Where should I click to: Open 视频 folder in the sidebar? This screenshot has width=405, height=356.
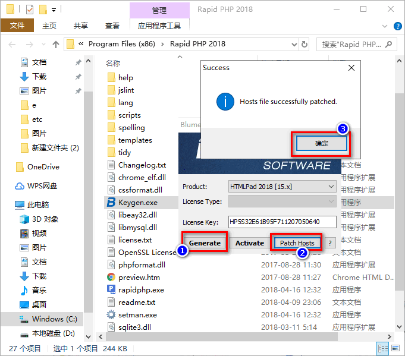(x=33, y=234)
